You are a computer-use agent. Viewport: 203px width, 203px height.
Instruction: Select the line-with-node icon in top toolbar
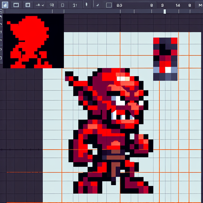40,5
